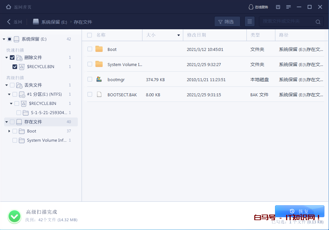
Task: Click the magnifier icon in search bar
Action: click(317, 22)
